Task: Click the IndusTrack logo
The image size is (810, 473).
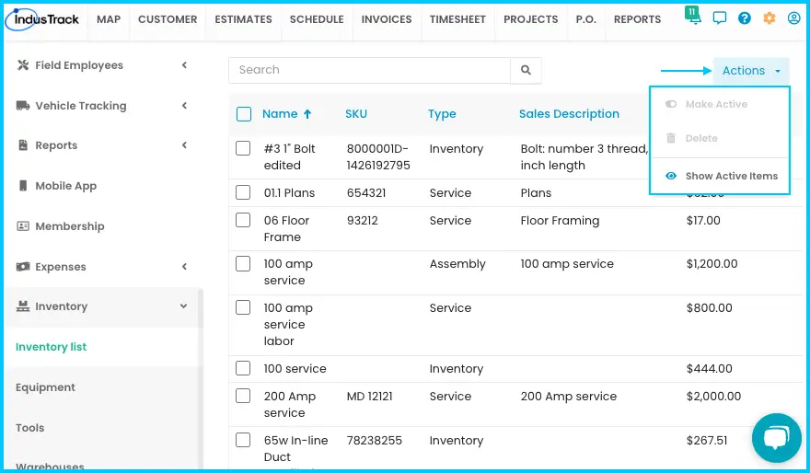Action: click(41, 19)
